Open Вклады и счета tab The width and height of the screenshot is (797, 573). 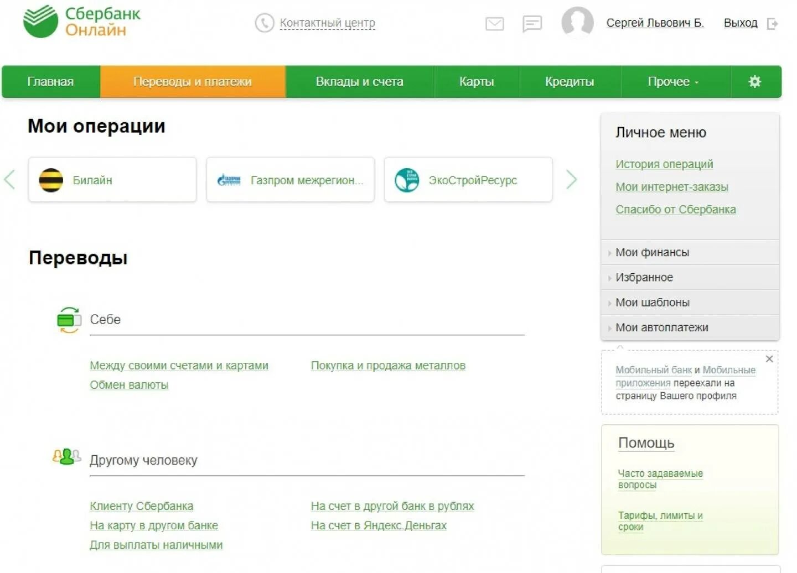point(360,82)
